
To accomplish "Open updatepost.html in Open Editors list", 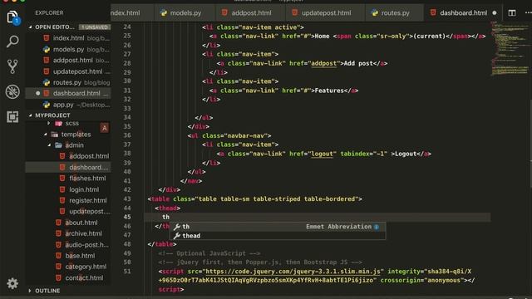I will (68, 71).
